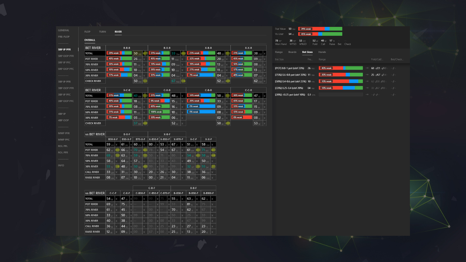Click the [POT] bet size range bar
Screen dimensions: 466x262
(x=341, y=68)
